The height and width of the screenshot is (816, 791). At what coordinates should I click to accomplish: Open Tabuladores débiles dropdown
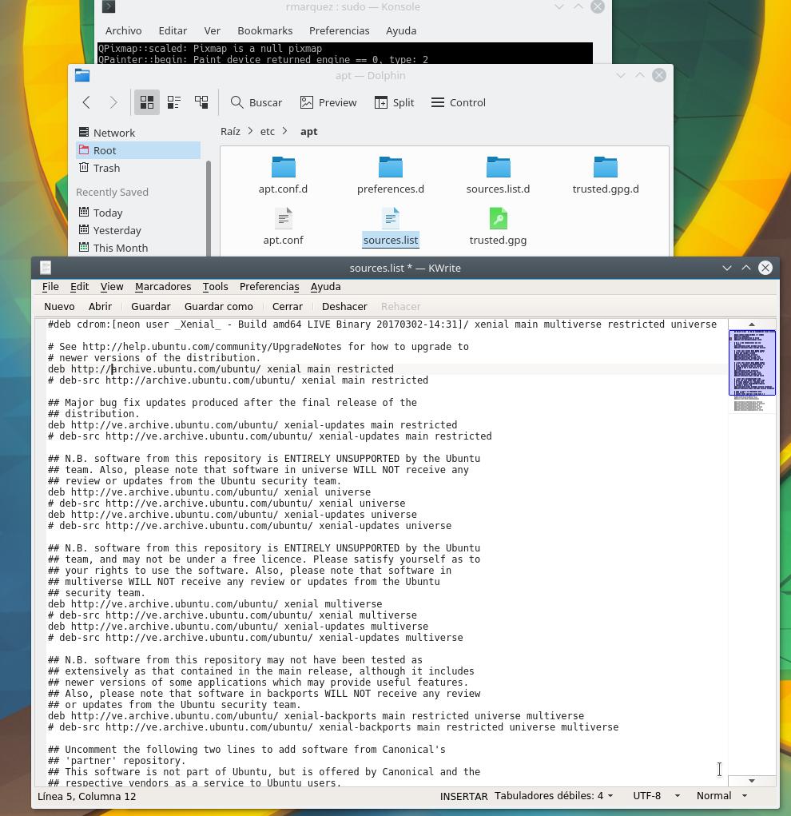[554, 795]
